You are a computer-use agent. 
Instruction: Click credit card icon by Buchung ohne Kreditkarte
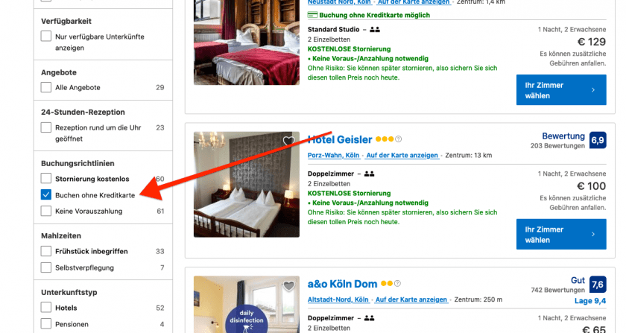[x=312, y=15]
